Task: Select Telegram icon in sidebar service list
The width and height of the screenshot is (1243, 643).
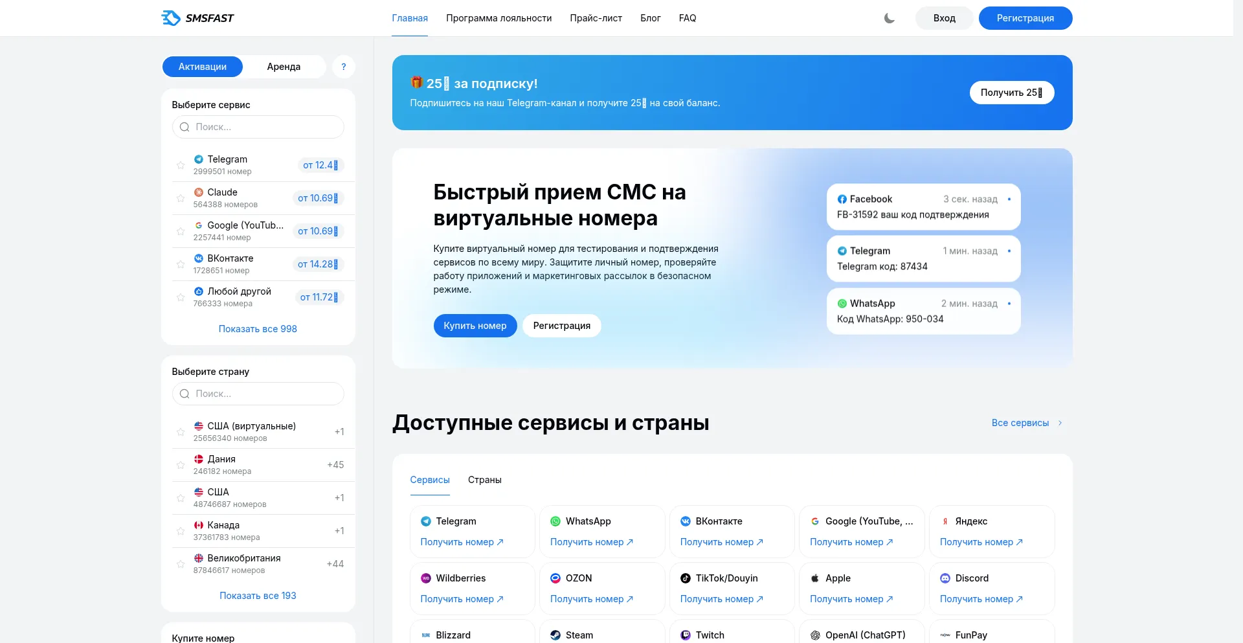Action: pos(199,159)
